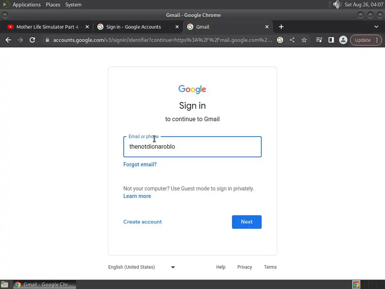The height and width of the screenshot is (289, 385).
Task: Open the Places menu
Action: 53,5
